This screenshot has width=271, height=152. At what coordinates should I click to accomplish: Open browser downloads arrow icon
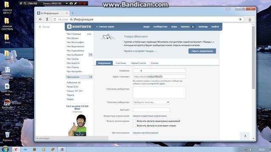coord(250,19)
